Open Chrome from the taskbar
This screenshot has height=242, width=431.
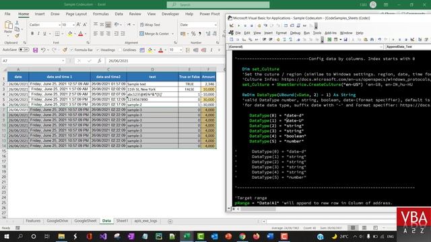pos(242,236)
